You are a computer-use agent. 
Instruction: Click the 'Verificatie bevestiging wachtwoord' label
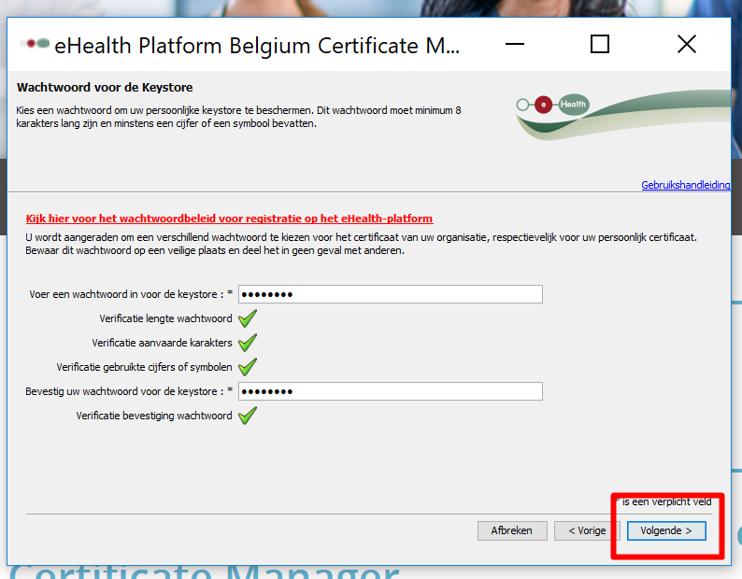[154, 416]
